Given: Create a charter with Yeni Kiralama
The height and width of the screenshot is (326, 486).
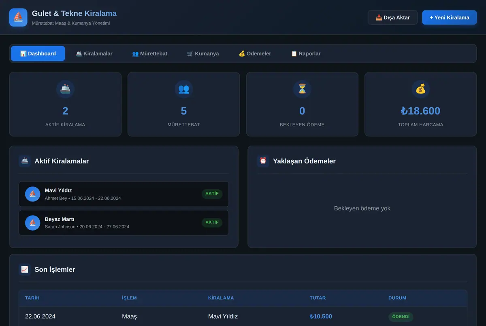Looking at the screenshot, I should click(450, 17).
